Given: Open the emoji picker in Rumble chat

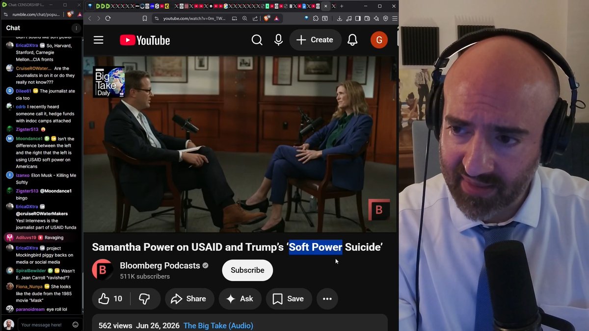Looking at the screenshot, I should pyautogui.click(x=75, y=324).
